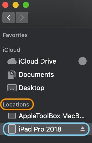The width and height of the screenshot is (92, 143).
Task: Click the Desktop screen icon in the sidebar
Action: (12, 88)
